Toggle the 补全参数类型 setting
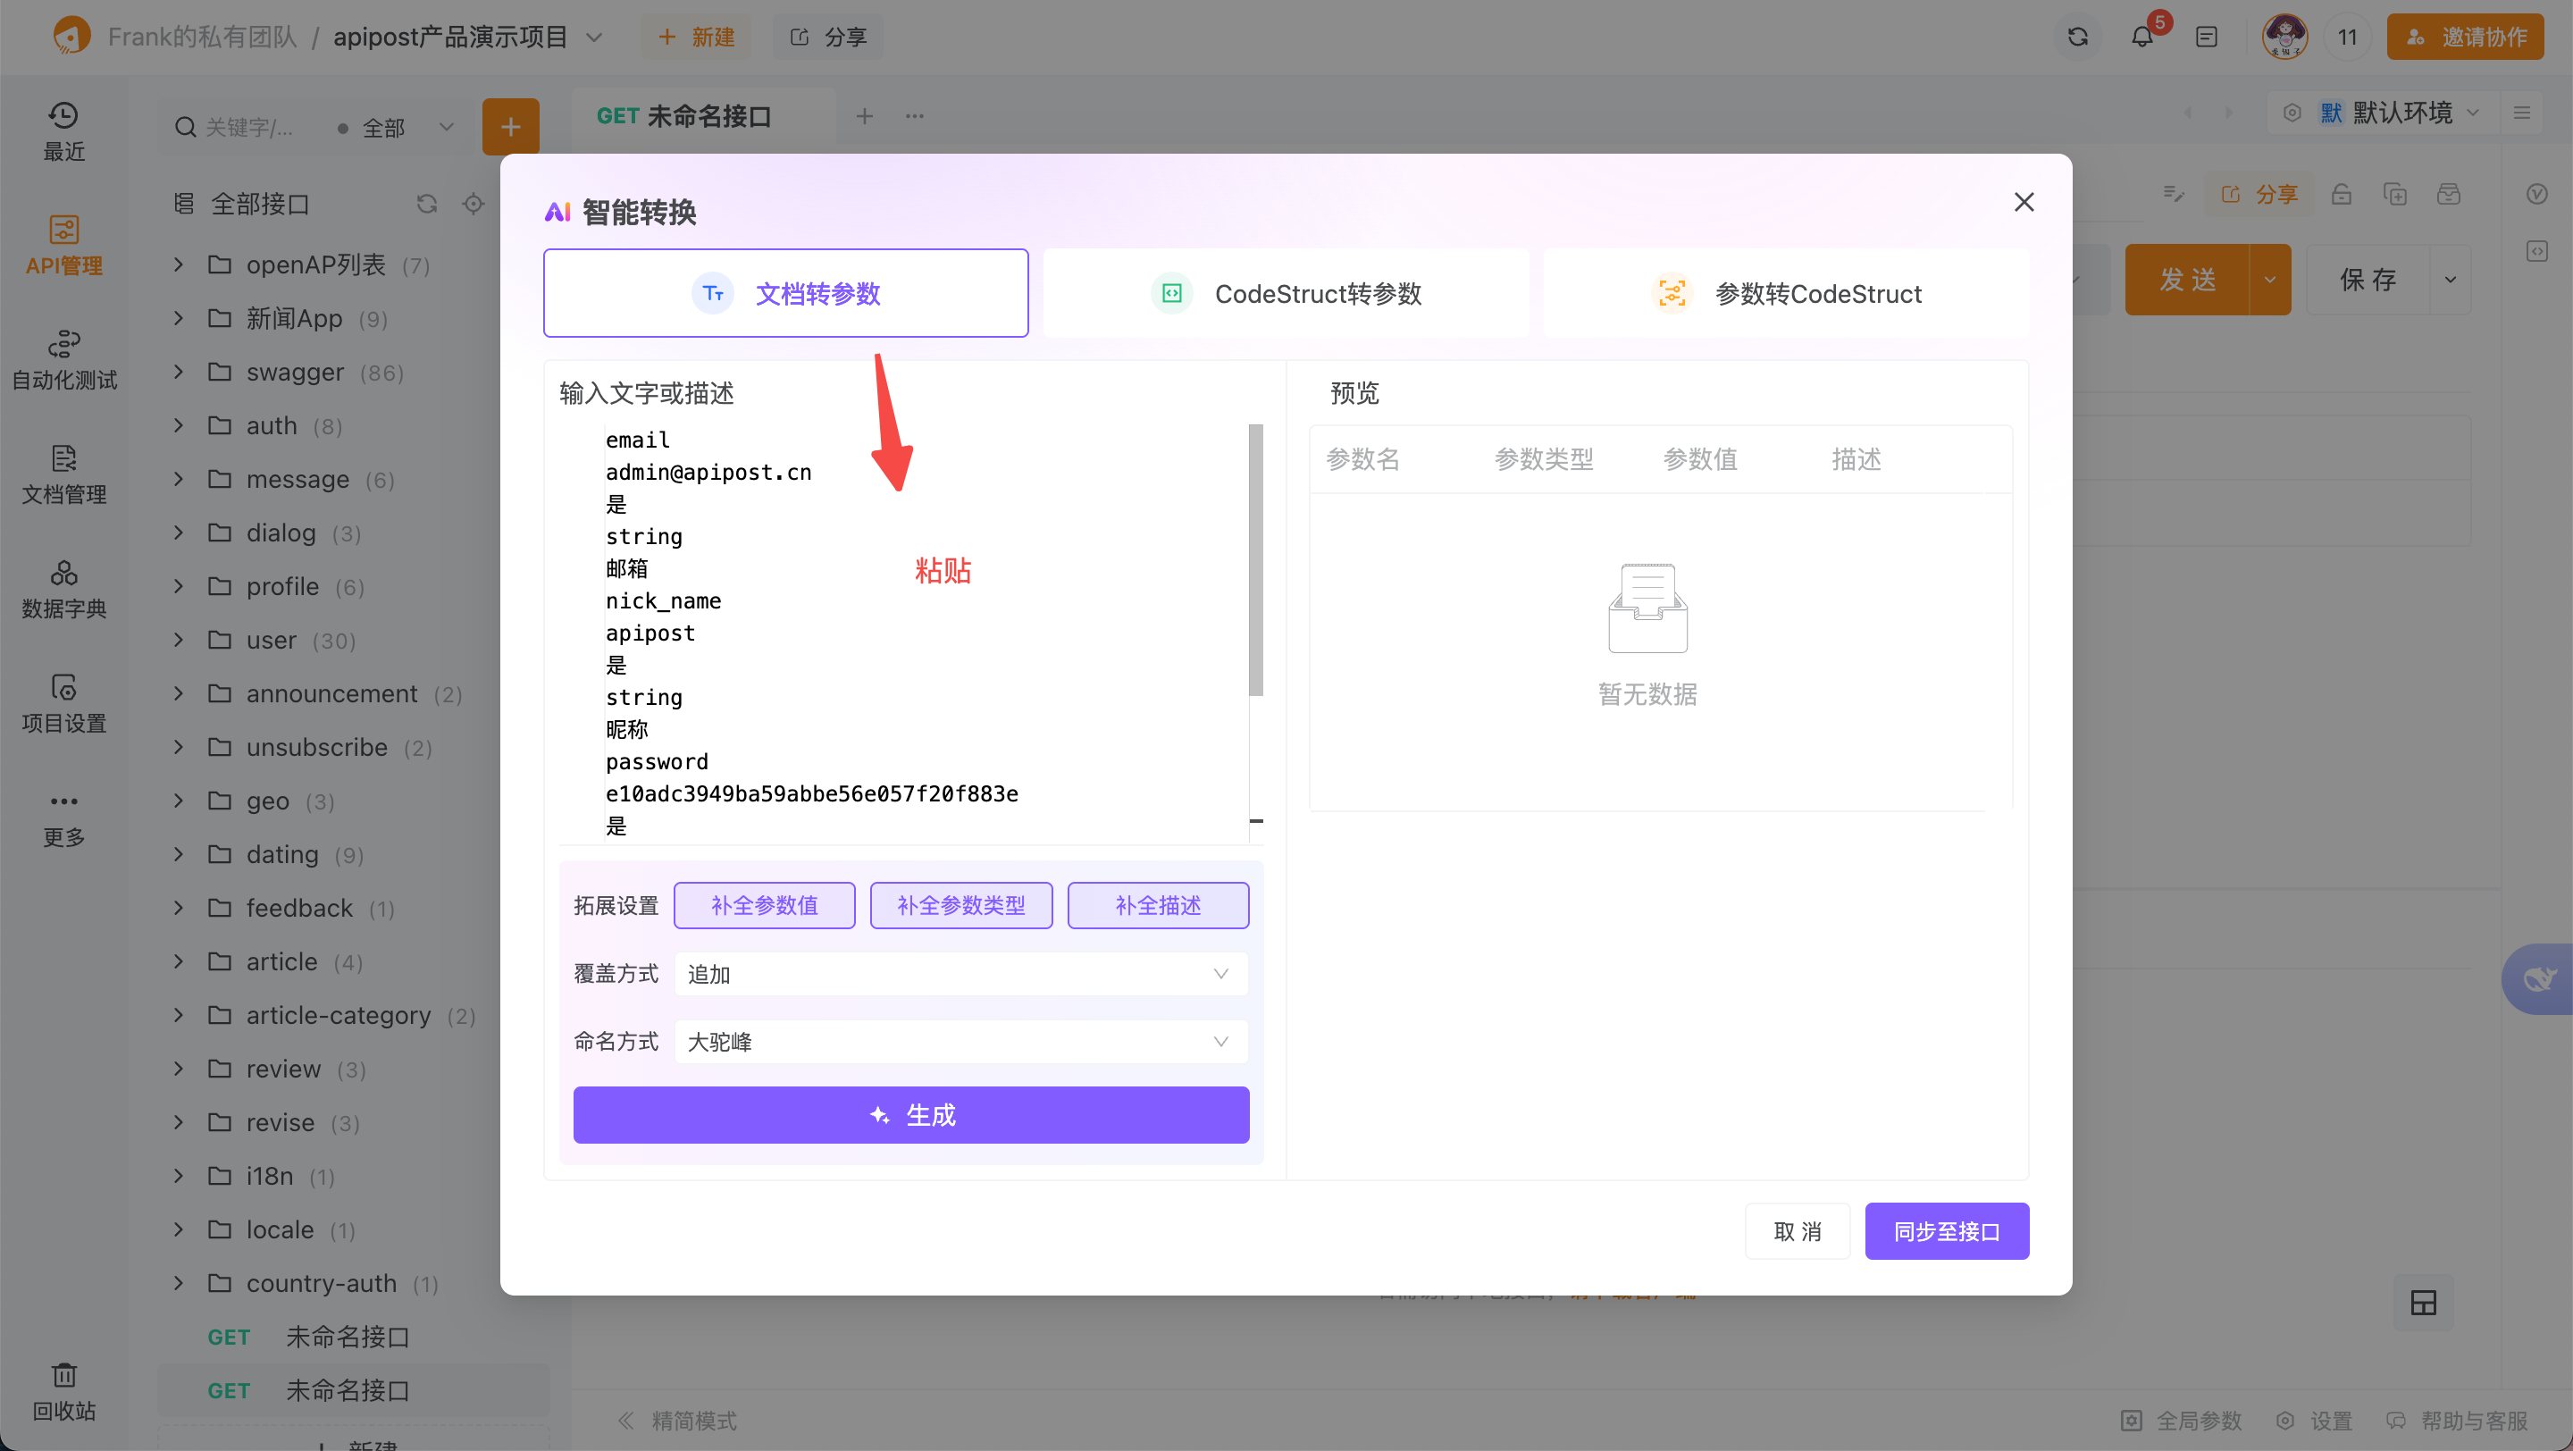 click(961, 905)
